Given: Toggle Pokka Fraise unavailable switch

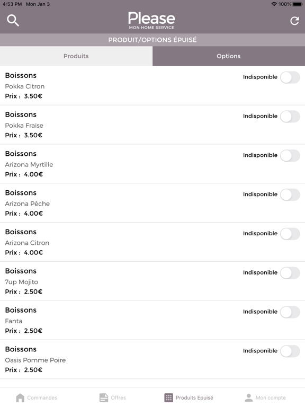Looking at the screenshot, I should point(290,117).
